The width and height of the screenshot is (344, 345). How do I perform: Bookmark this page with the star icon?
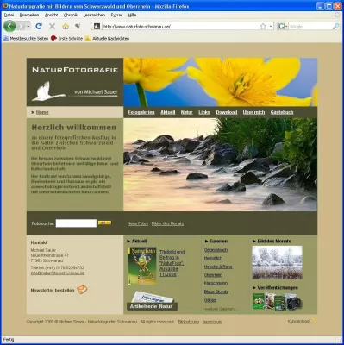pyautogui.click(x=263, y=27)
